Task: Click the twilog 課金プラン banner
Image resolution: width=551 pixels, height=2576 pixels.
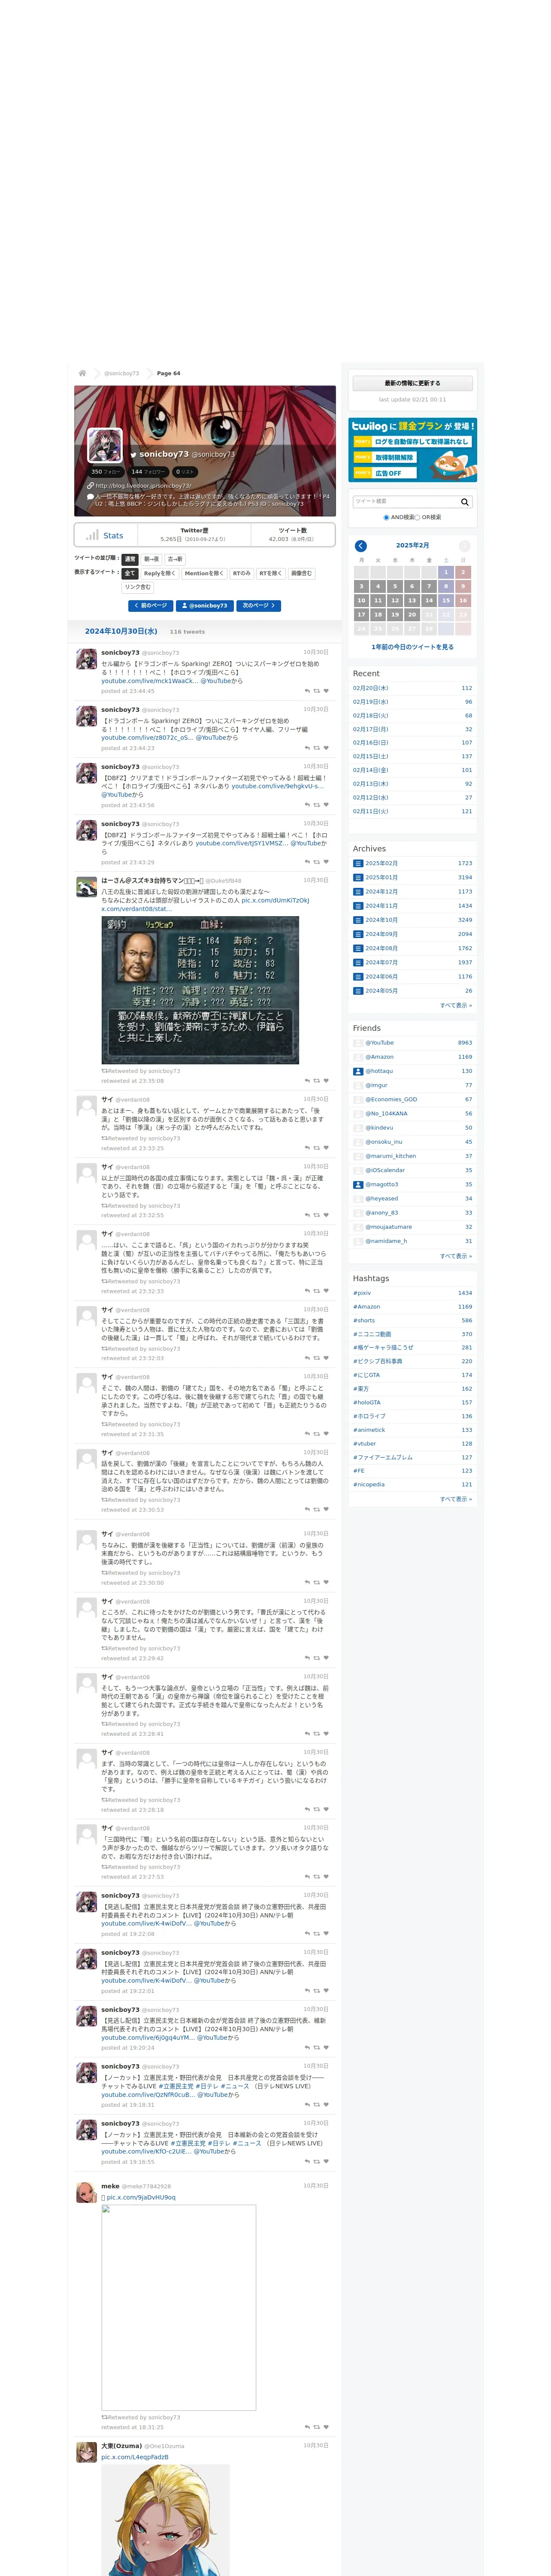Action: [x=412, y=450]
